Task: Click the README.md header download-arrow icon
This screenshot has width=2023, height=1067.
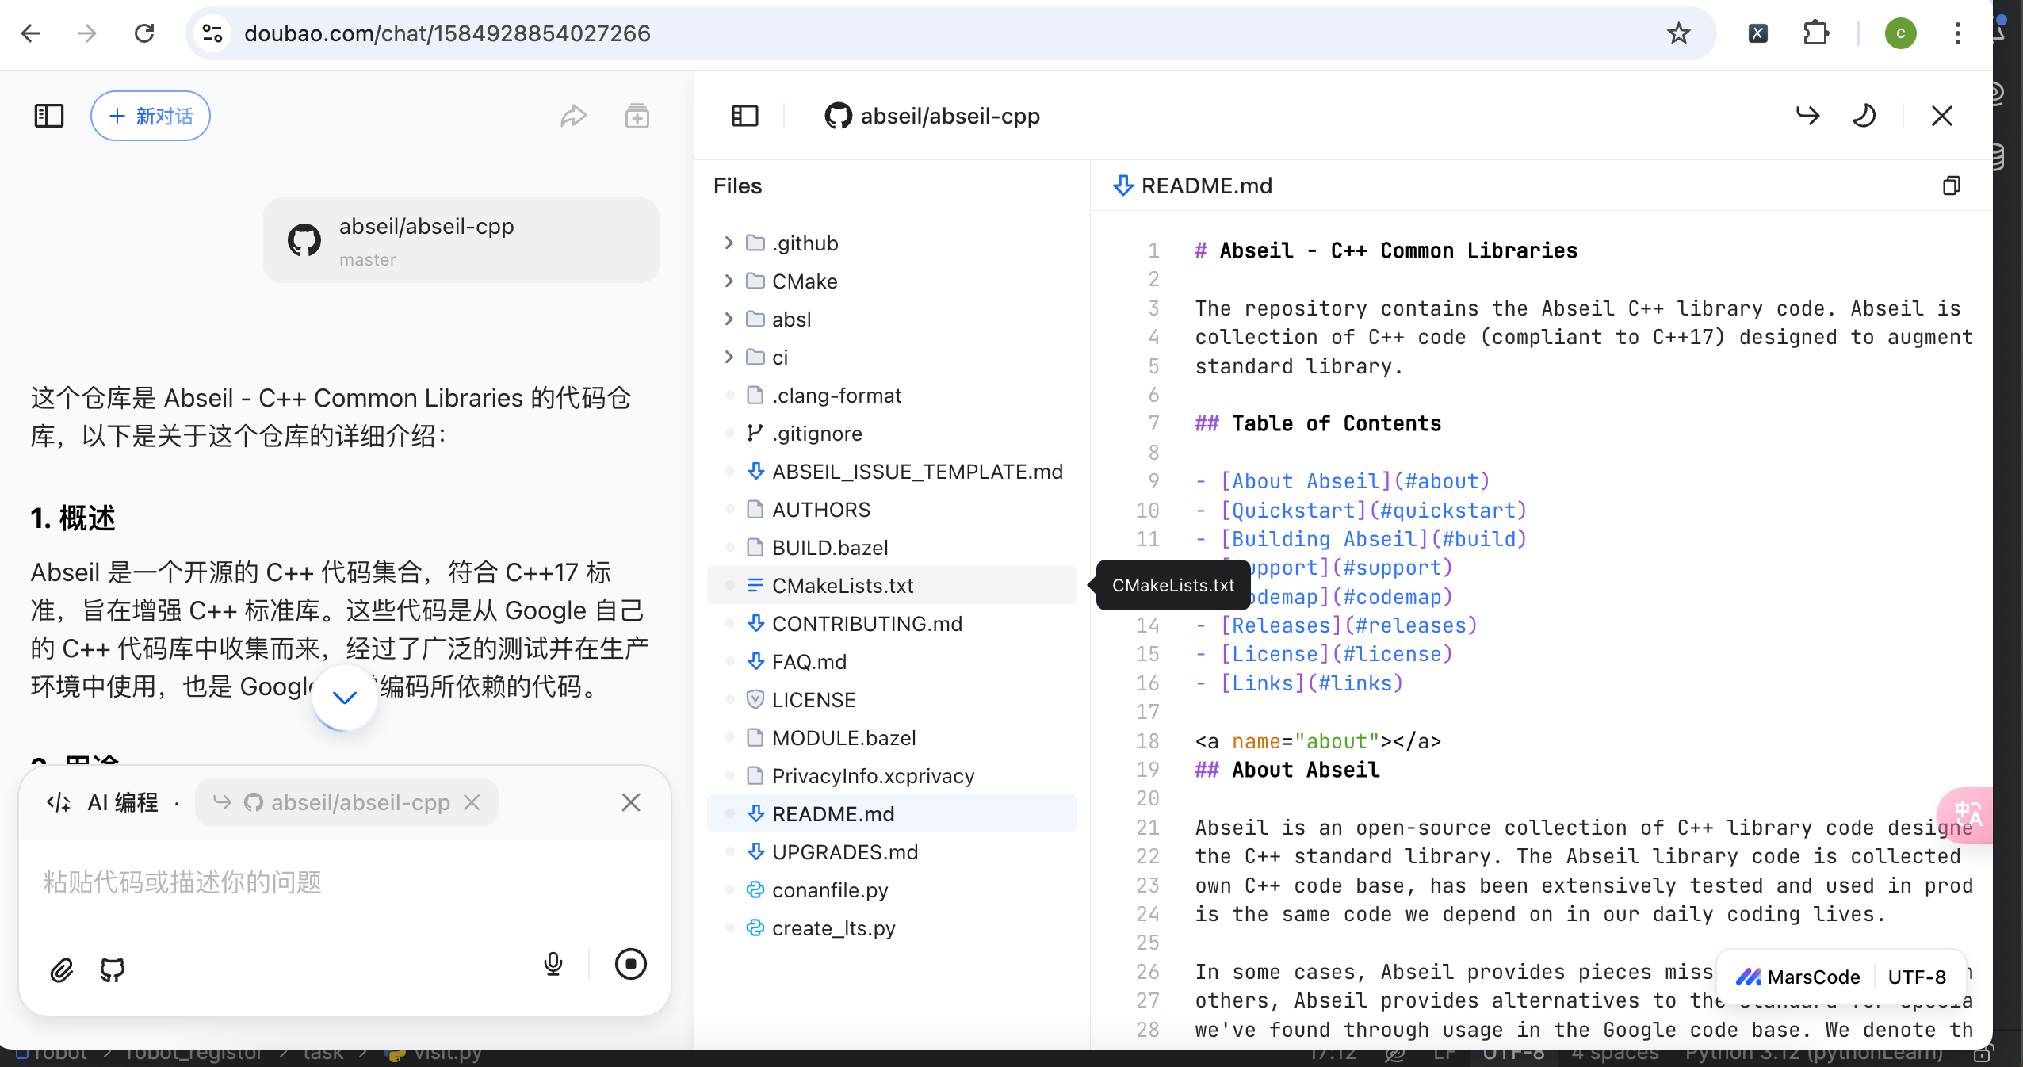Action: click(1122, 185)
